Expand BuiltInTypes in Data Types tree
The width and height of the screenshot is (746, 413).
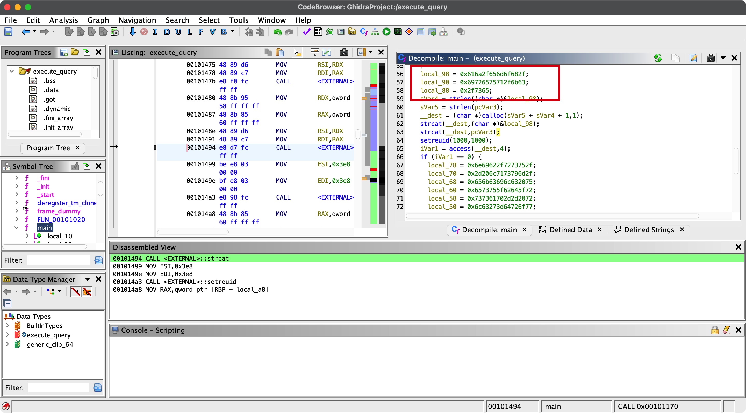8,325
